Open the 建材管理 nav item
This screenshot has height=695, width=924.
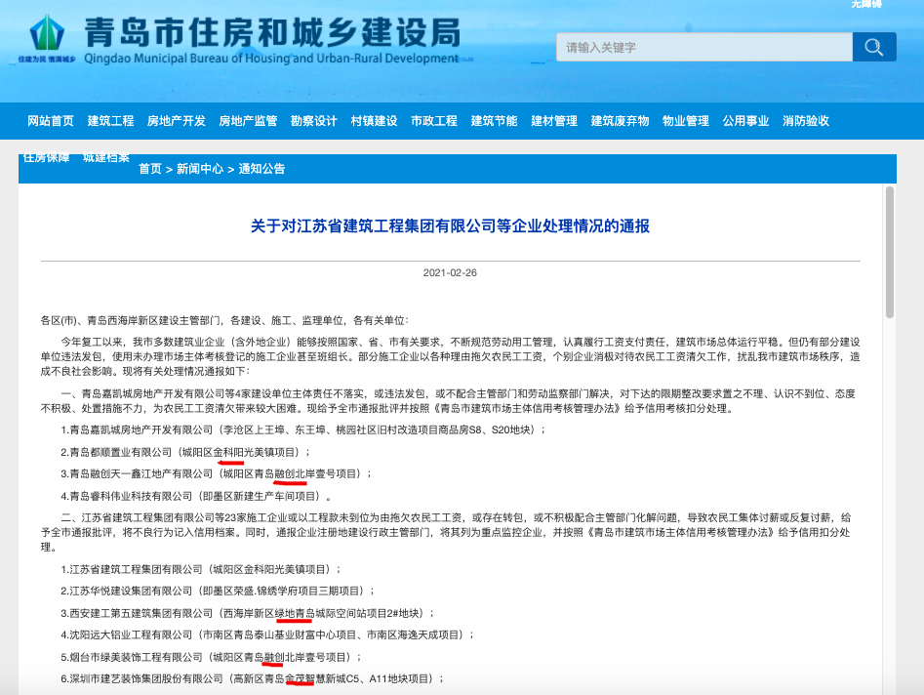click(x=554, y=121)
